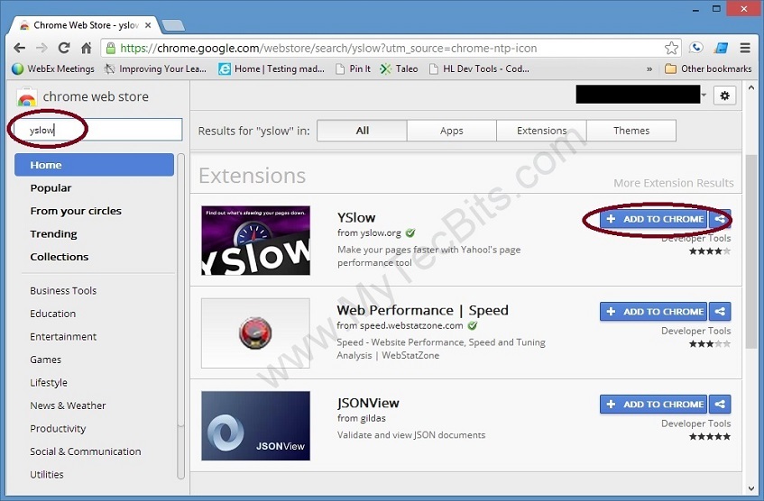
Task: Open the YSlow extension title
Action: pos(356,218)
